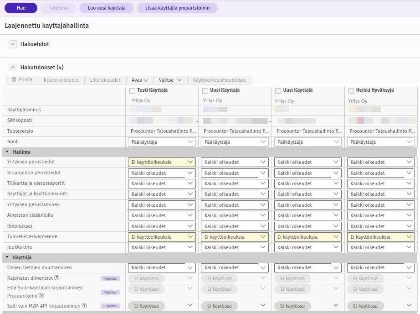
Task: Click Yritys Oy under Testi Käyttäjä
Action: pyautogui.click(x=141, y=101)
